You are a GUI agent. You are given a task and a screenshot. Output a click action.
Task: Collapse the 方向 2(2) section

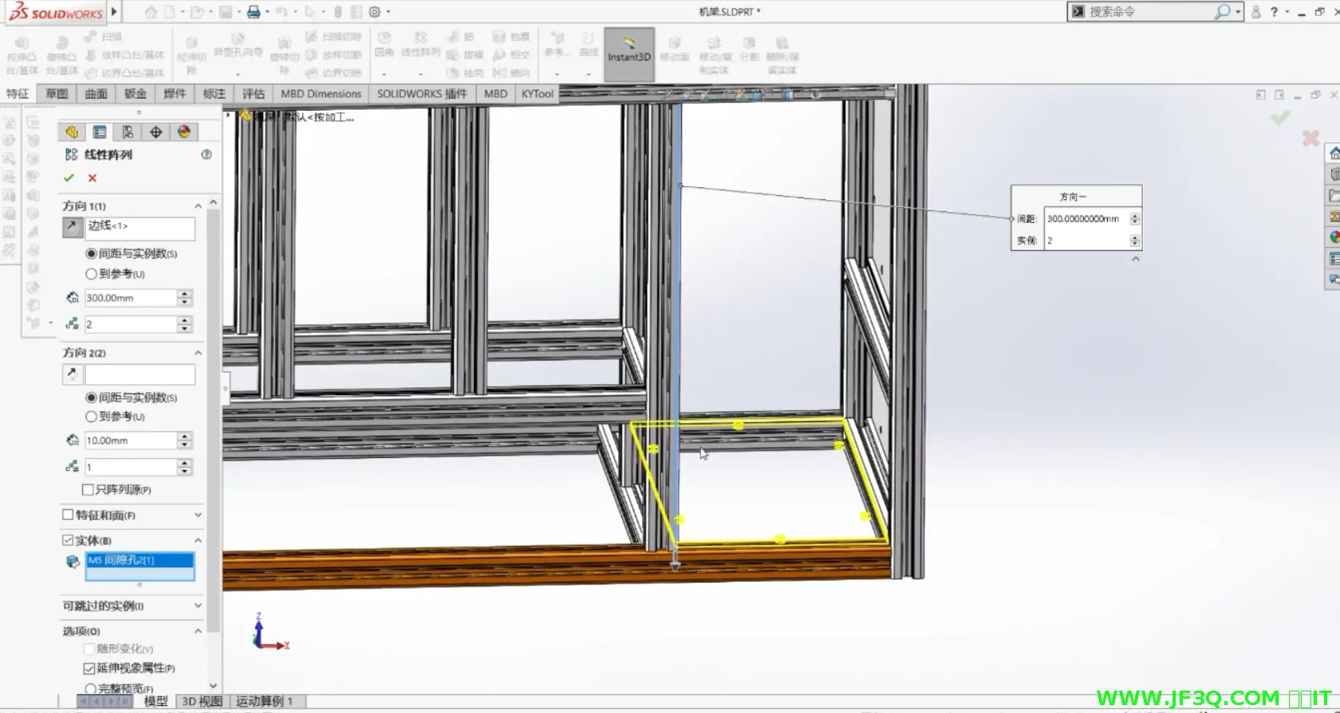[198, 353]
